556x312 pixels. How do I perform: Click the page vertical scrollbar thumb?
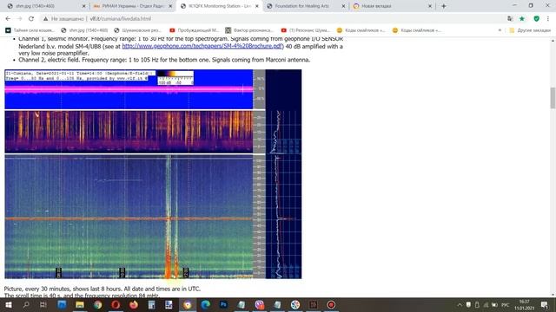click(553, 98)
